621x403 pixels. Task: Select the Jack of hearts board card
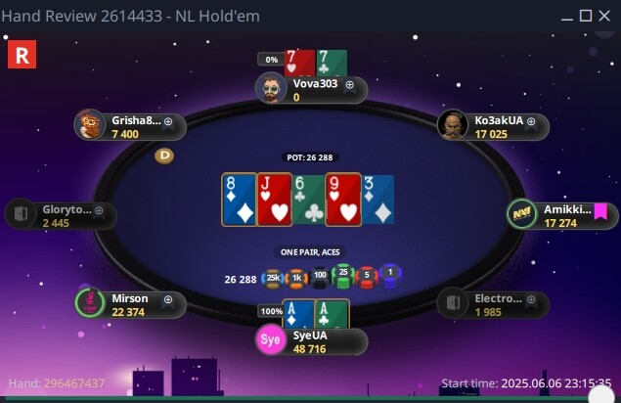(275, 200)
